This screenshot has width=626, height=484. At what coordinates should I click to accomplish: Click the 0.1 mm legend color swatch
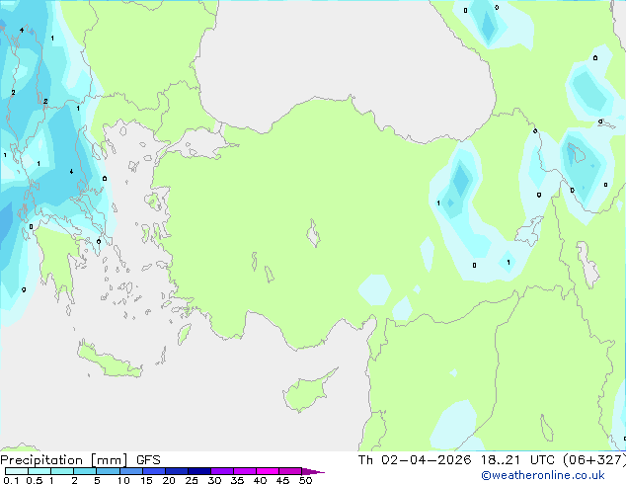17,471
